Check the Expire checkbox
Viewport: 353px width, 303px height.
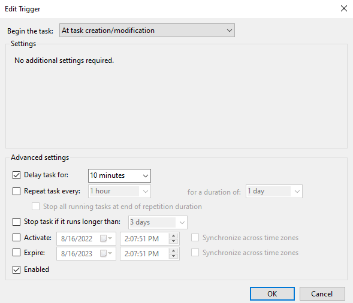(16, 253)
